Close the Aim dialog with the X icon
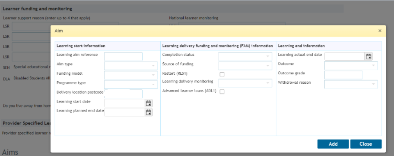This screenshot has height=156, width=394. (380, 31)
